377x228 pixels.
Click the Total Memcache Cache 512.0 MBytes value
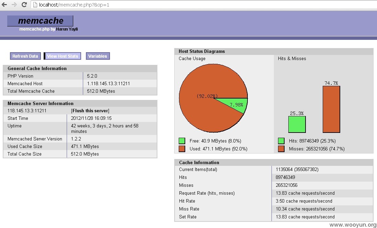tap(101, 91)
